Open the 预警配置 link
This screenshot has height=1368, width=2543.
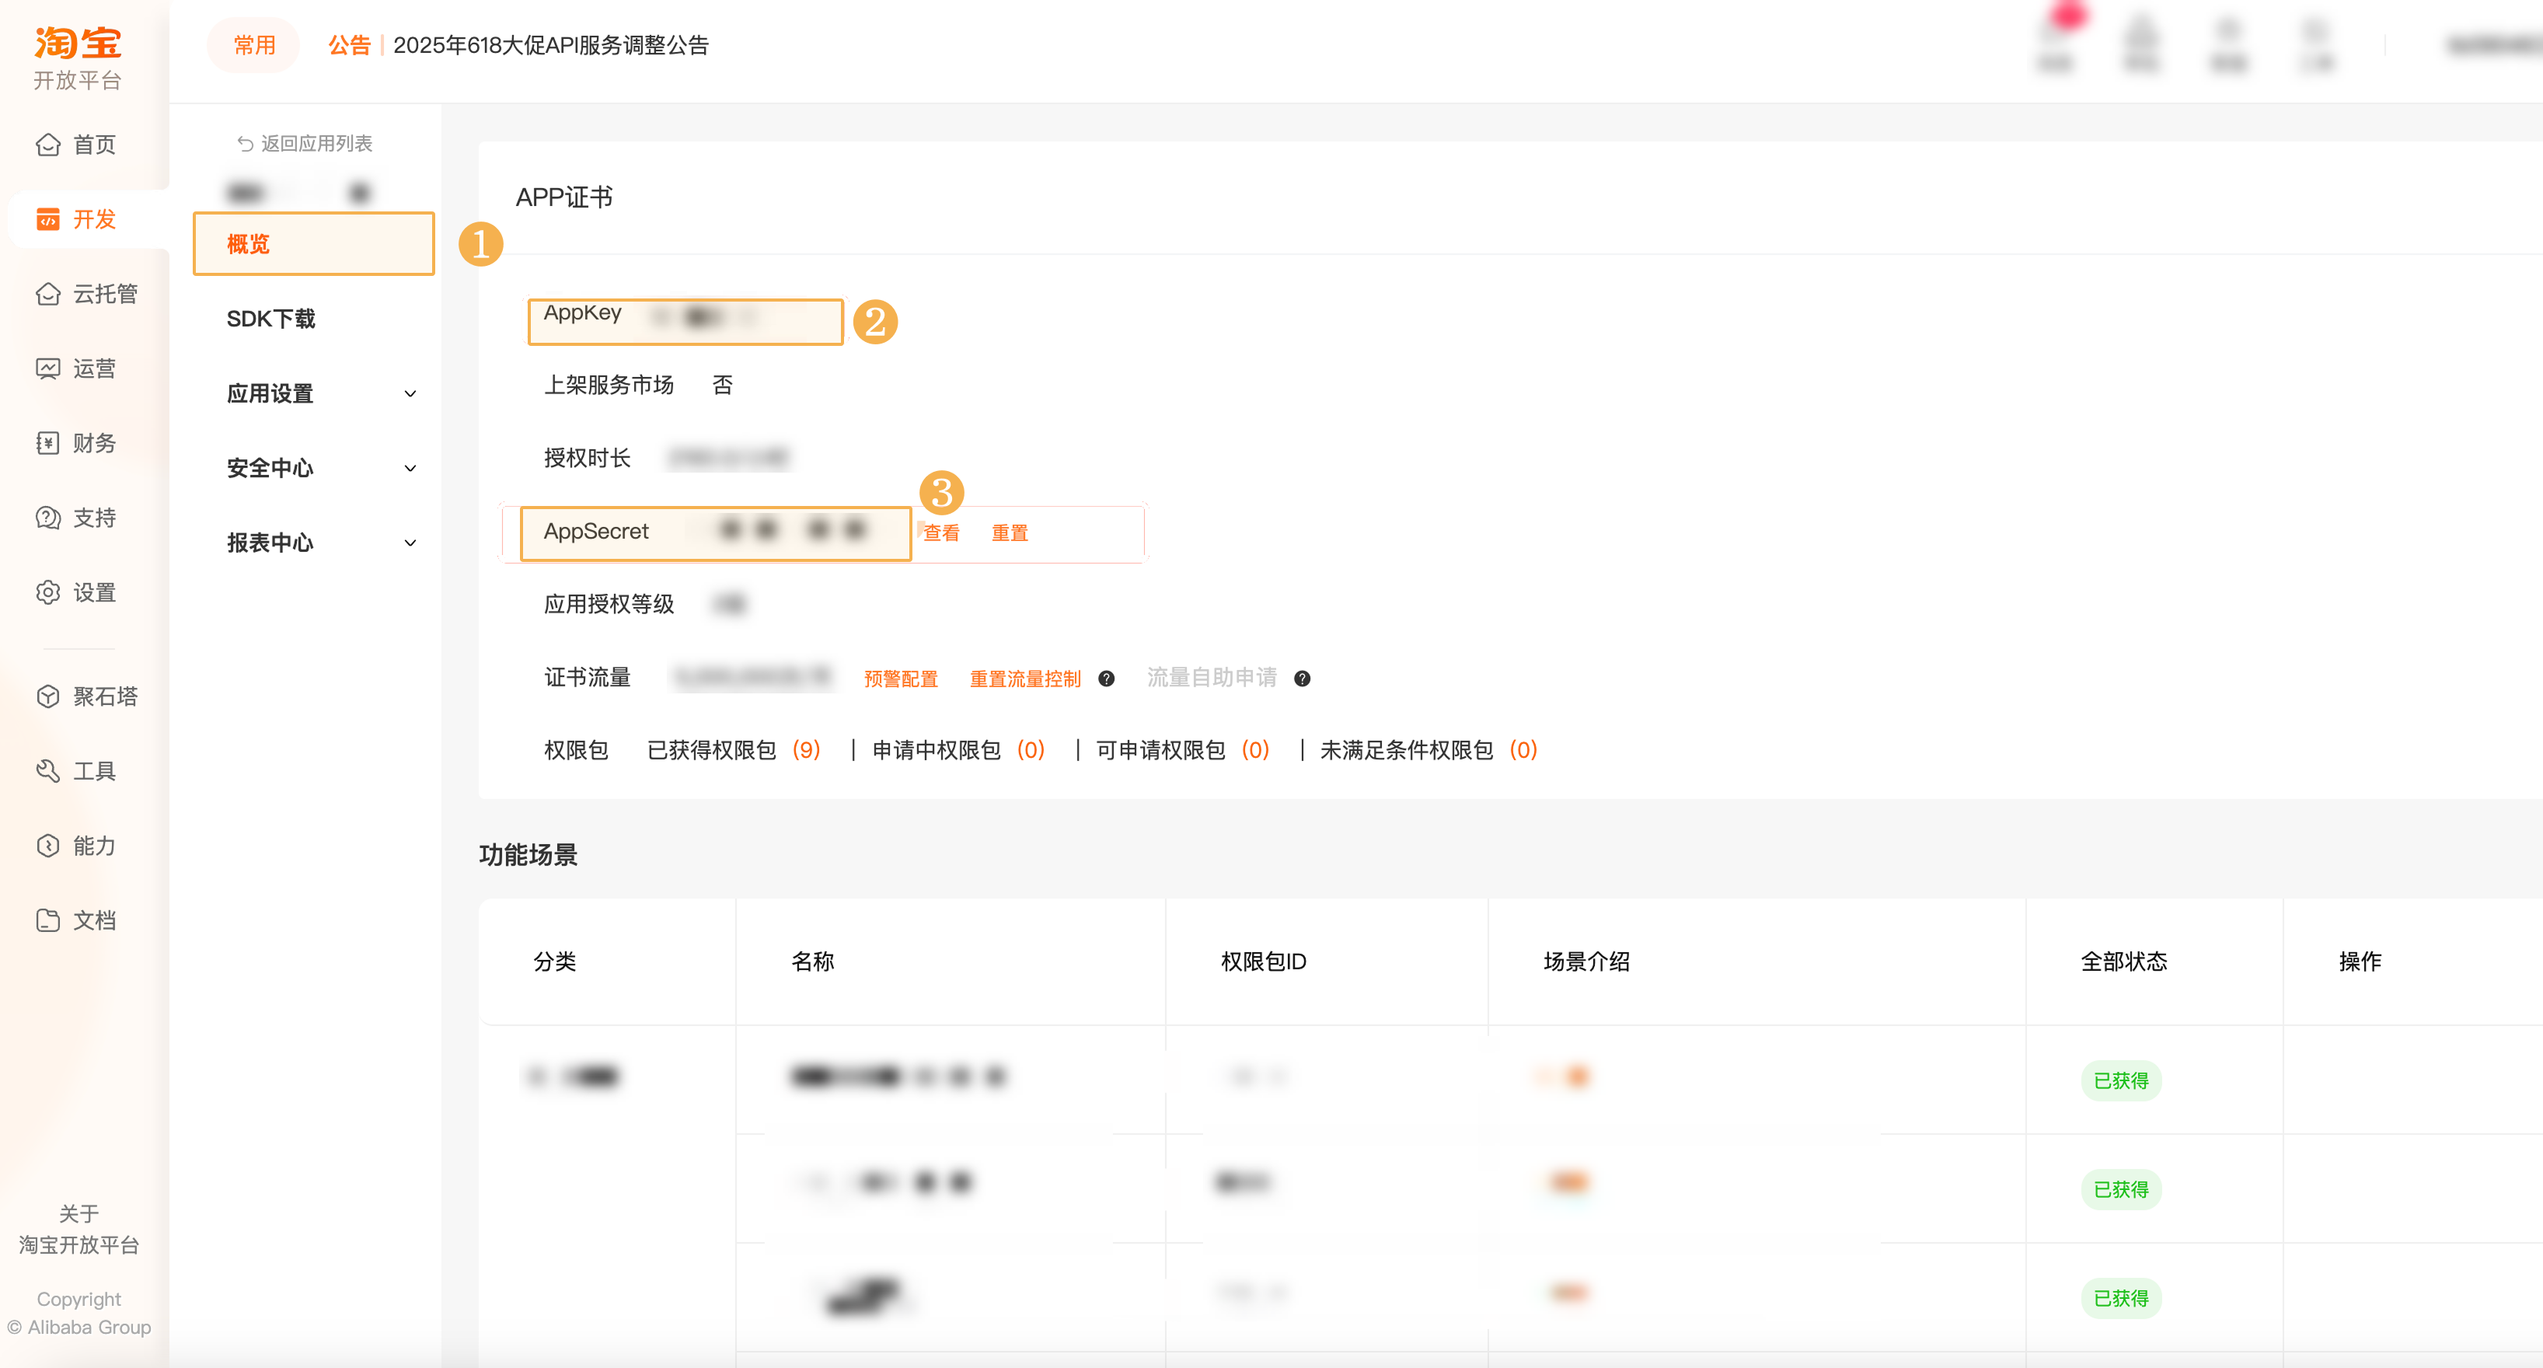click(900, 678)
